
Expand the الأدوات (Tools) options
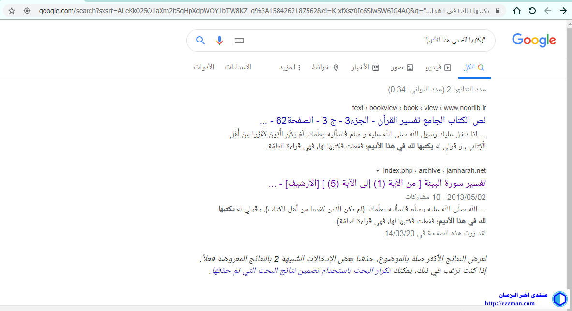pos(204,67)
